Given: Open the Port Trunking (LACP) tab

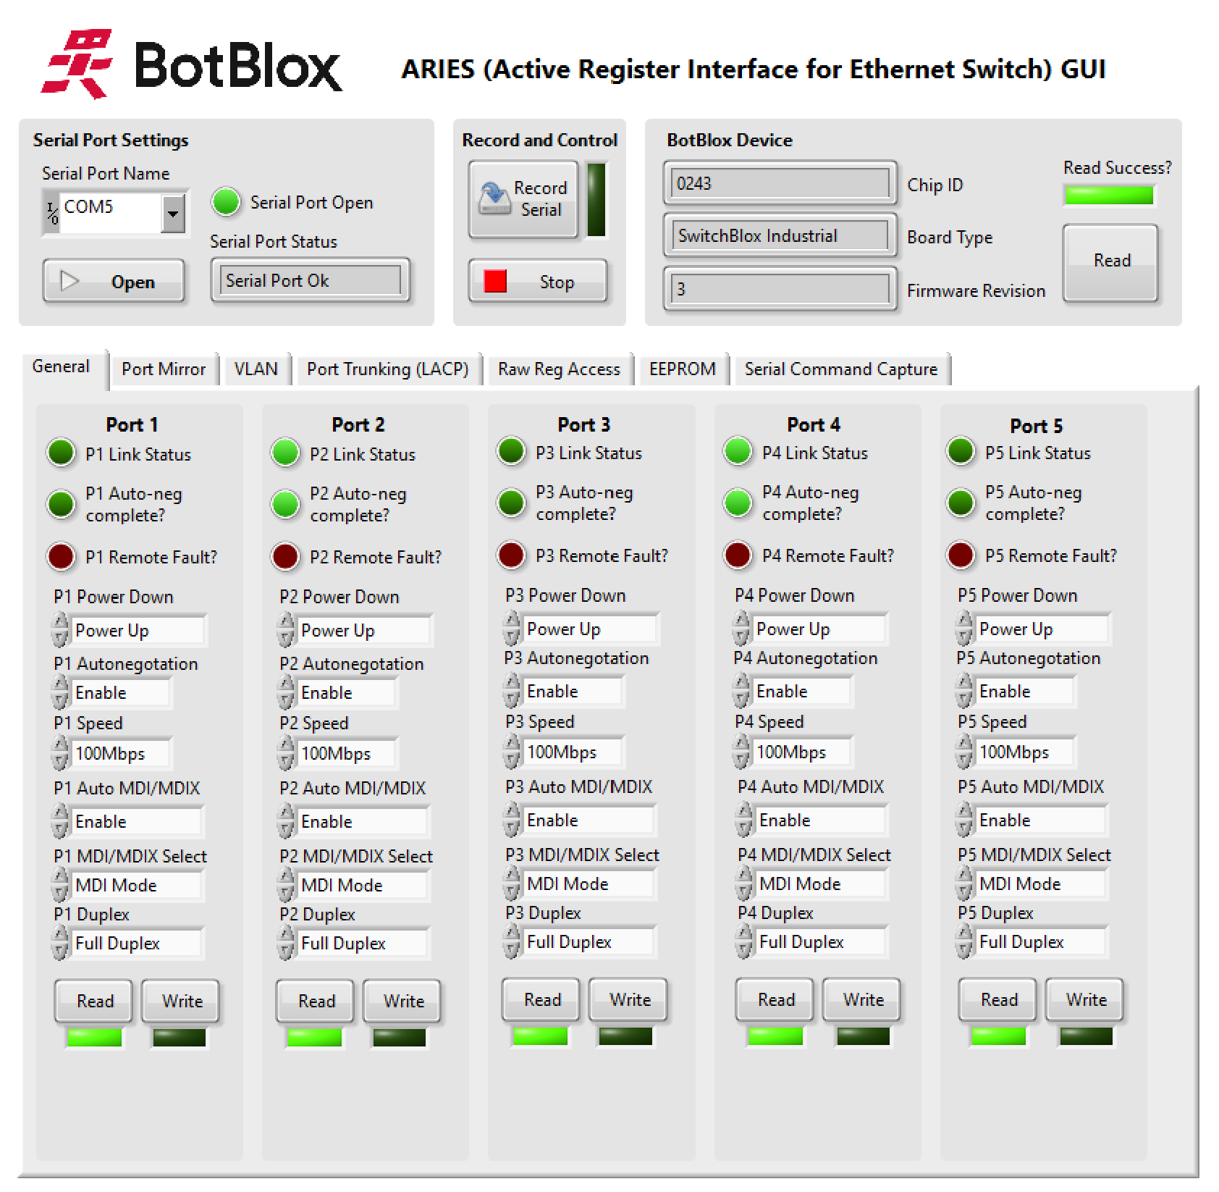Looking at the screenshot, I should tap(387, 369).
